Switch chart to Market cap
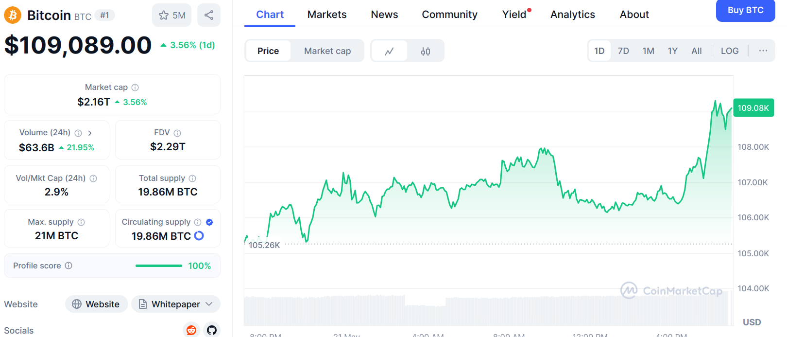 [327, 51]
